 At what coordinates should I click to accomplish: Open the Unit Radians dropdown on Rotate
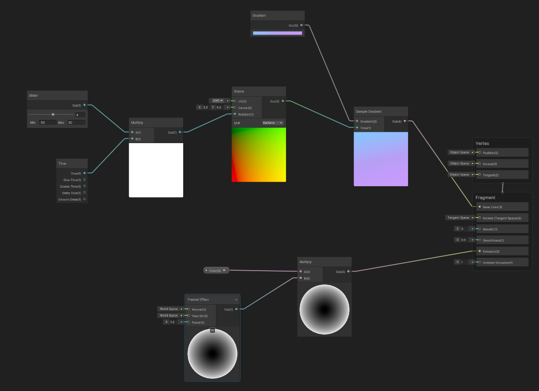pyautogui.click(x=273, y=123)
